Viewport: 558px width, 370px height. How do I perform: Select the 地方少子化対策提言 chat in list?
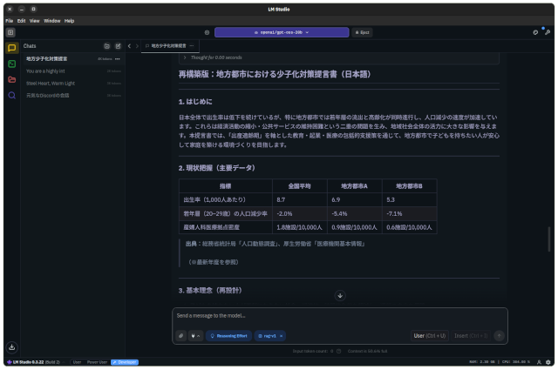[x=73, y=58]
